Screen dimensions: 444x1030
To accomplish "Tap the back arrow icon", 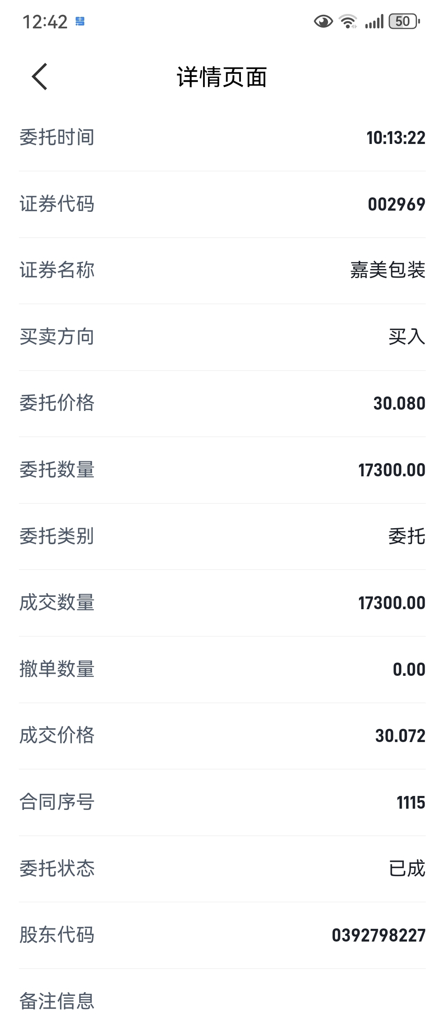I will pyautogui.click(x=40, y=77).
